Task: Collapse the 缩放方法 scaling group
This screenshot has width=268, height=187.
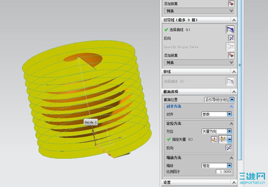Action: (231, 158)
